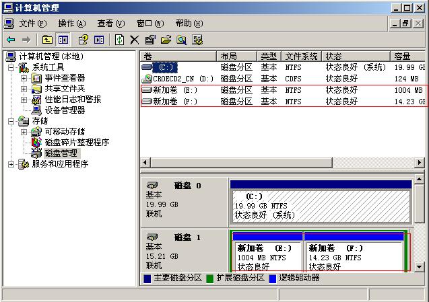Click the magnifier search toolbar icon
The height and width of the screenshot is (302, 429).
181,40
